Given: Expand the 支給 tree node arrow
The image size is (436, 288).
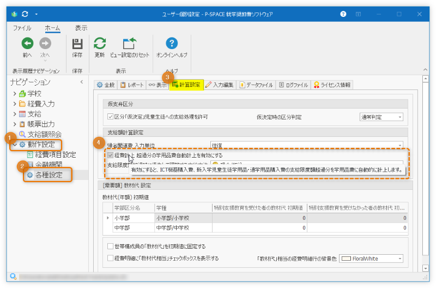Looking at the screenshot, I should tap(15, 114).
